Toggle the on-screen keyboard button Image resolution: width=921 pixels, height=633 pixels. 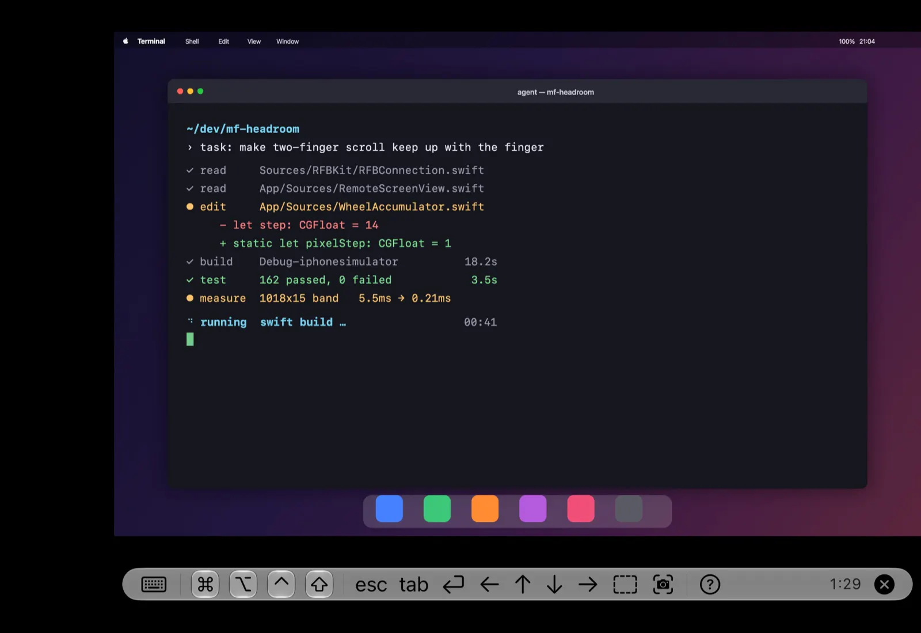[154, 585]
